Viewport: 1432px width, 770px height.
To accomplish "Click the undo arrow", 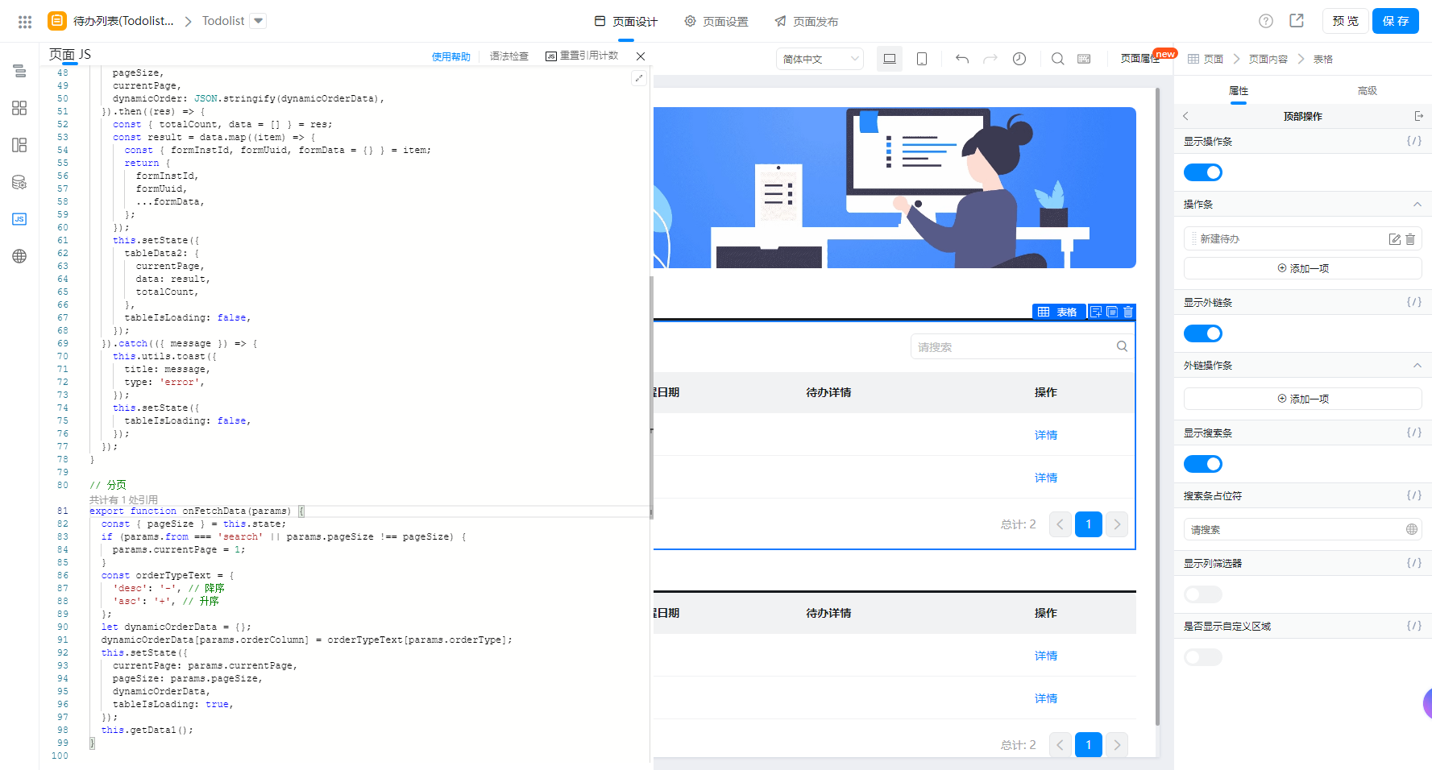I will point(962,59).
